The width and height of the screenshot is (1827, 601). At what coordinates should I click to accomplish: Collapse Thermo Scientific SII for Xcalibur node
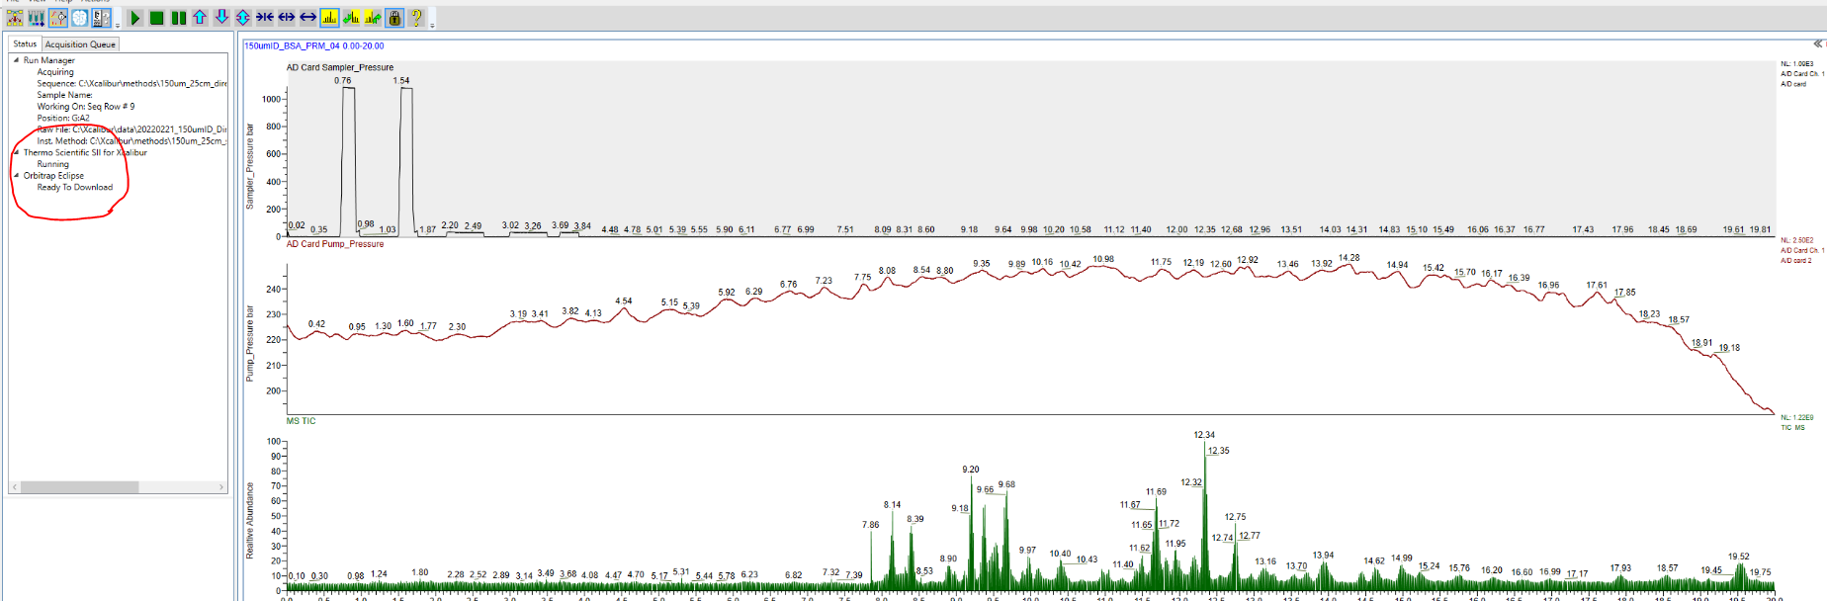16,152
